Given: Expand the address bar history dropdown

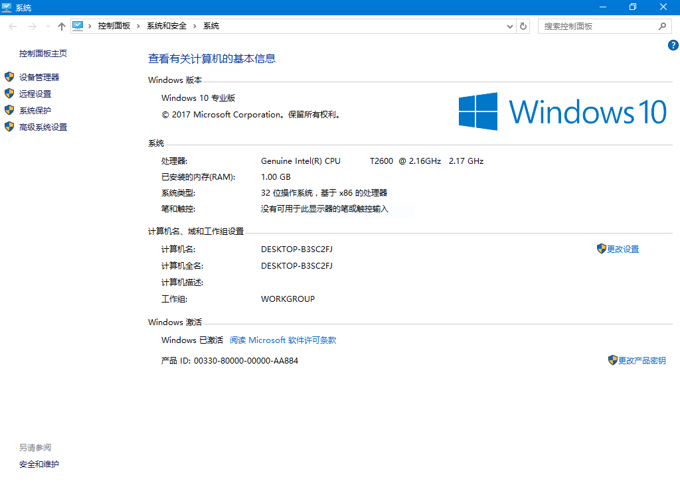Looking at the screenshot, I should (x=509, y=27).
